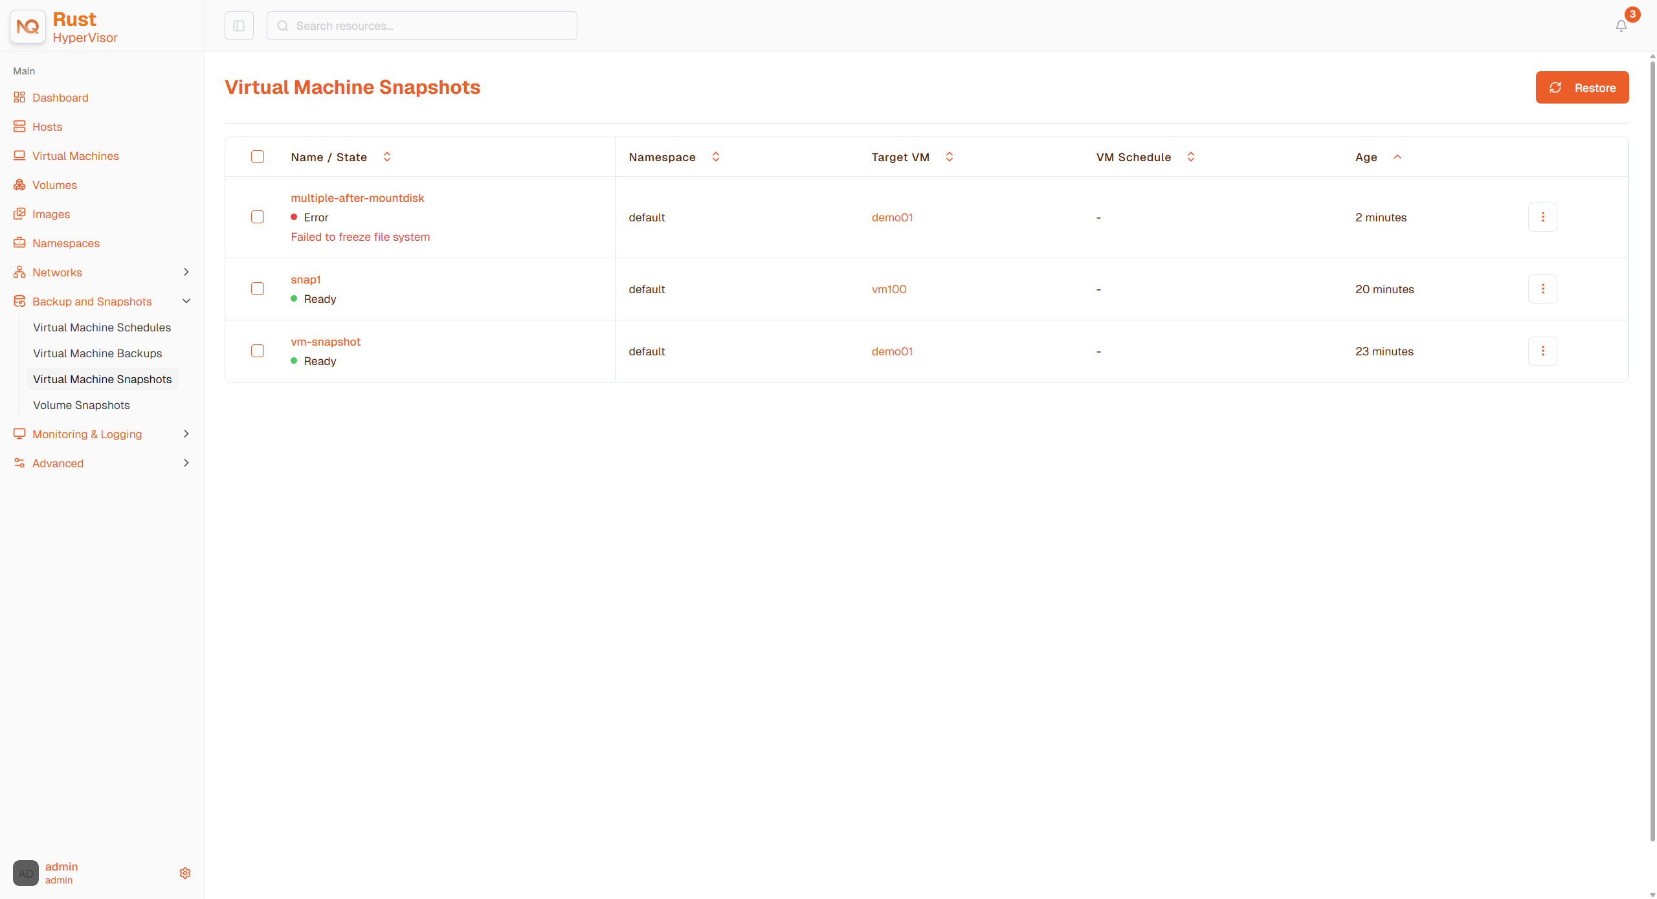Open Volume Snapshots page
The image size is (1657, 899).
tap(82, 405)
